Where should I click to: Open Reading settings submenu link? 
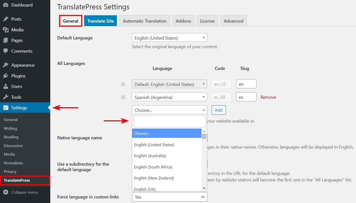[x=11, y=137]
